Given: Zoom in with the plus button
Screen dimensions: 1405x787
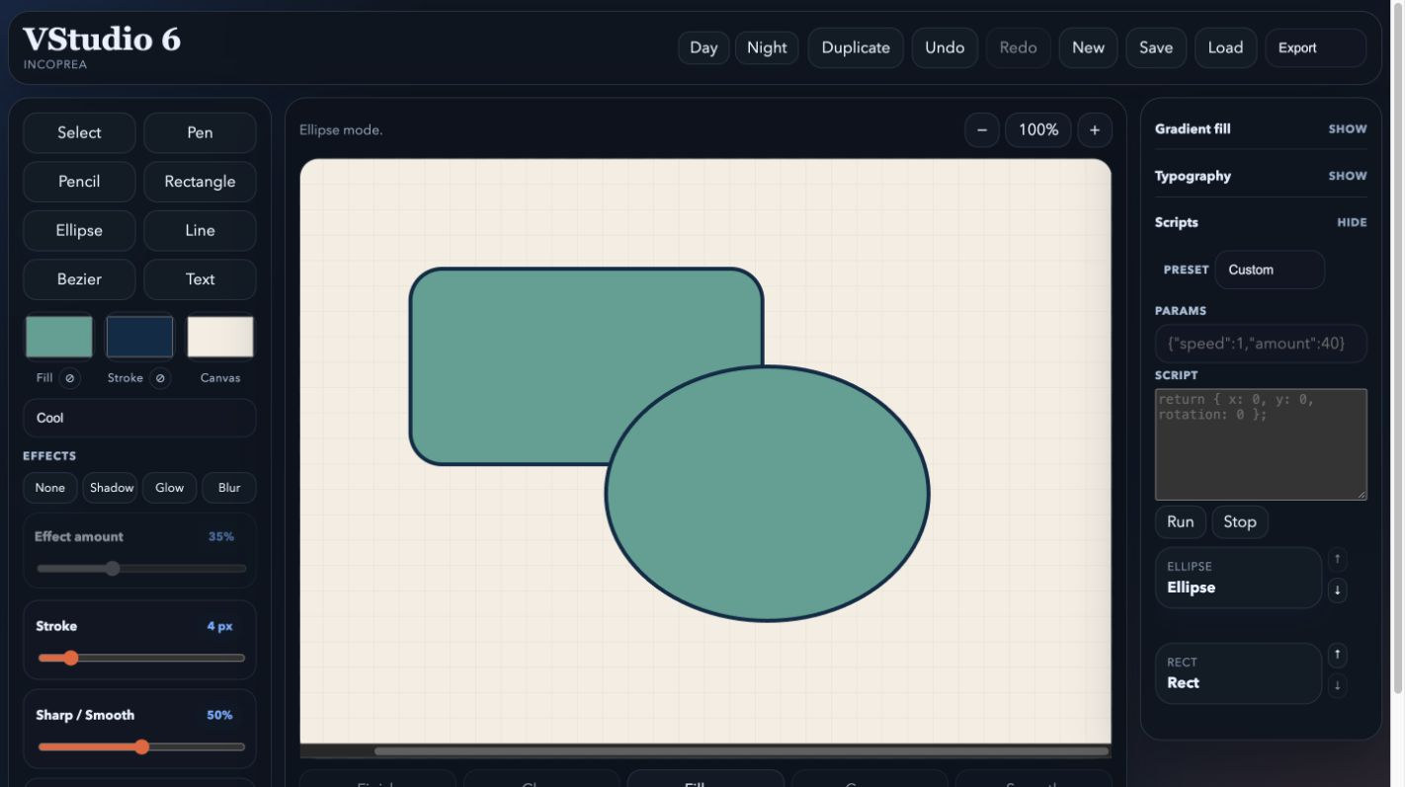Looking at the screenshot, I should click(1095, 130).
